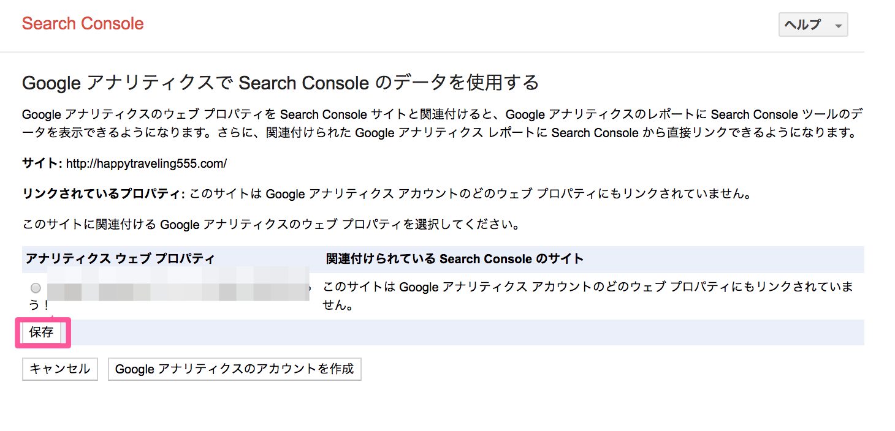895x431 pixels.
Task: Click the ウェブ プロパティを選択してください instruction line
Action: tap(271, 225)
